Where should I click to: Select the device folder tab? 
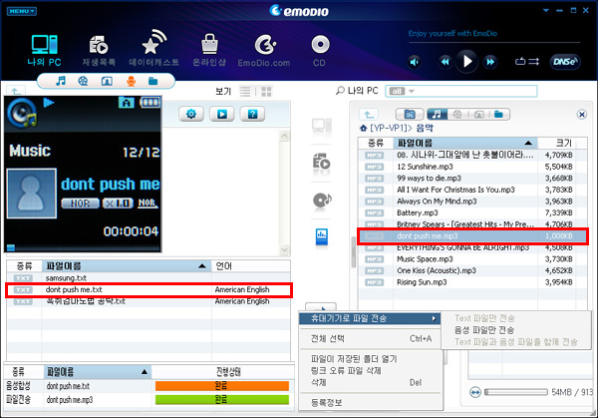pyautogui.click(x=499, y=114)
